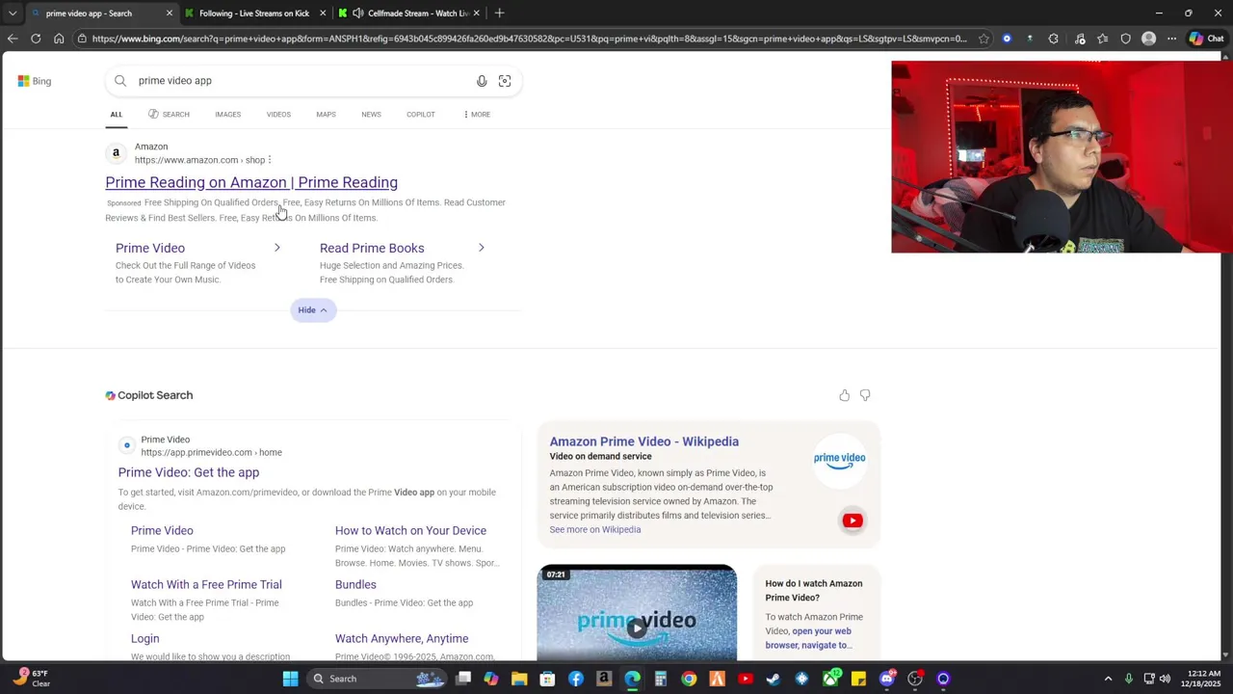1233x694 pixels.
Task: Open Watch With a Free Prime Trial link
Action: pyautogui.click(x=206, y=584)
